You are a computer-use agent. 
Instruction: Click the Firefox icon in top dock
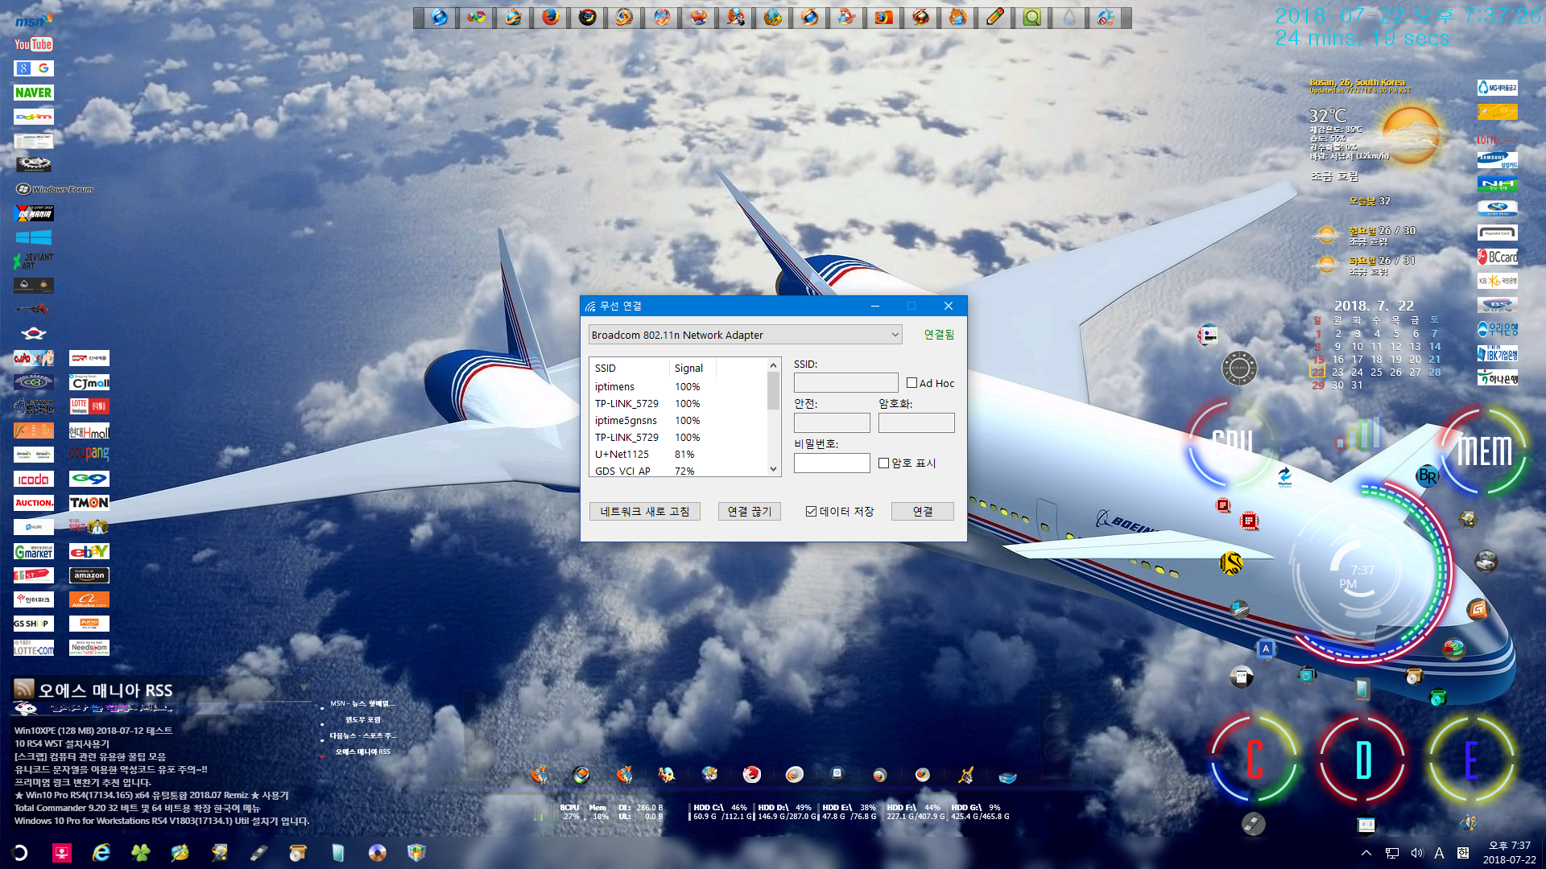[x=550, y=17]
